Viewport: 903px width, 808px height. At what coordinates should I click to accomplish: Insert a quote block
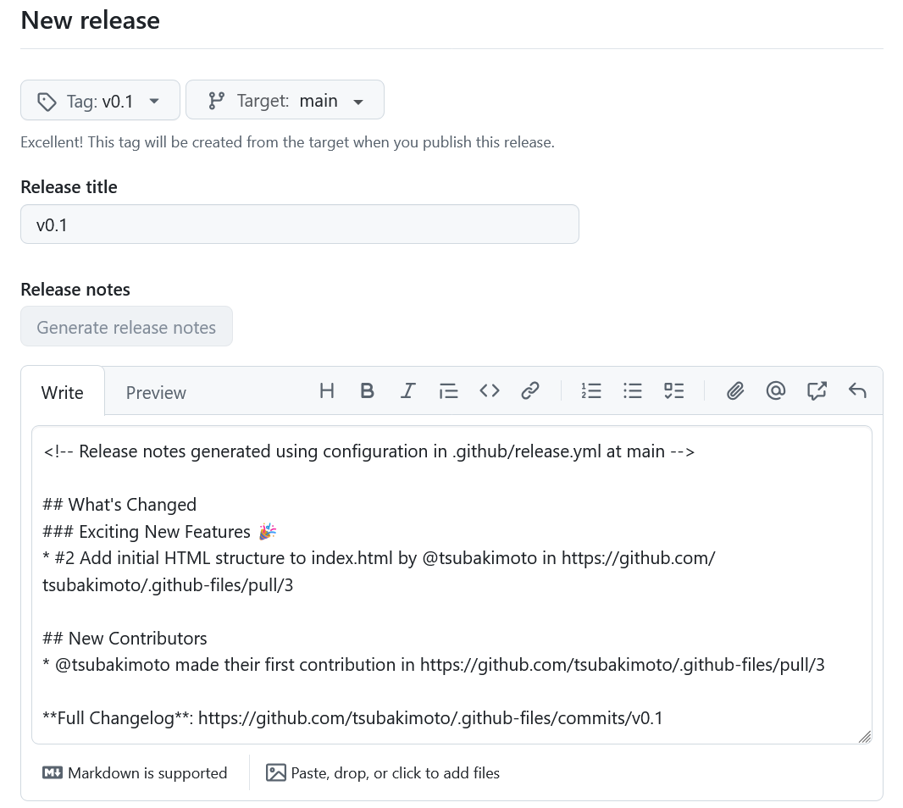coord(448,391)
